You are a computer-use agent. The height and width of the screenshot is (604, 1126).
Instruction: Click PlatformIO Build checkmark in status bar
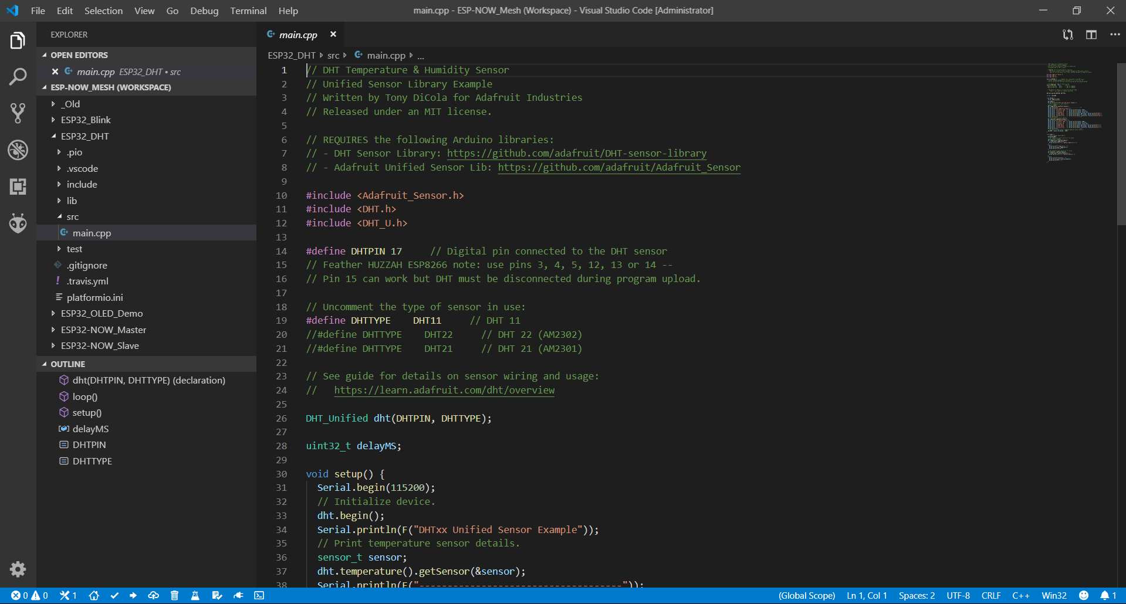click(x=114, y=595)
